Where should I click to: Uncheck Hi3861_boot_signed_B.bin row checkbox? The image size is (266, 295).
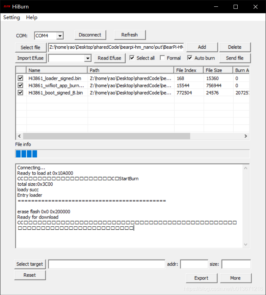21,93
